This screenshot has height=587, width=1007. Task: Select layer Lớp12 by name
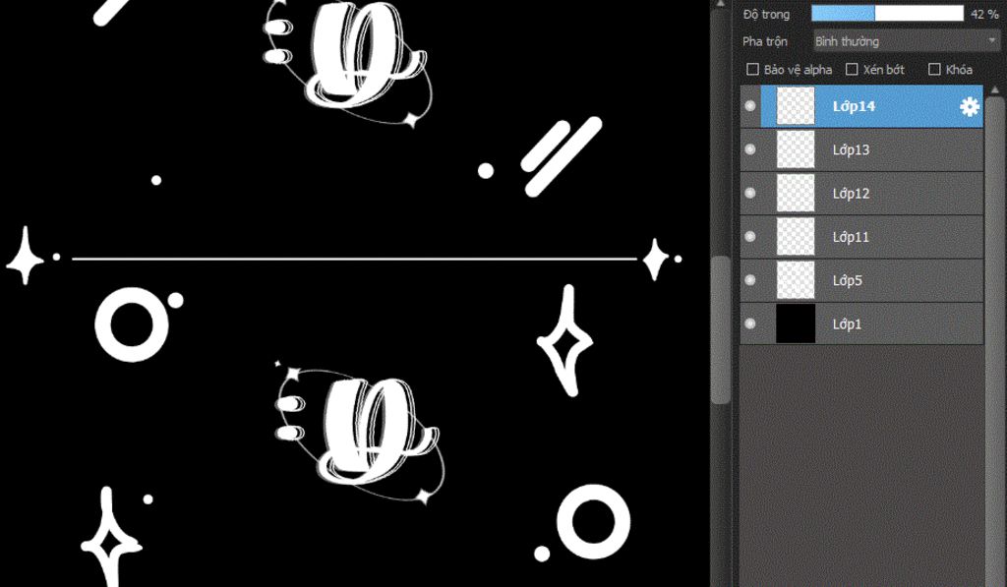pyautogui.click(x=851, y=194)
